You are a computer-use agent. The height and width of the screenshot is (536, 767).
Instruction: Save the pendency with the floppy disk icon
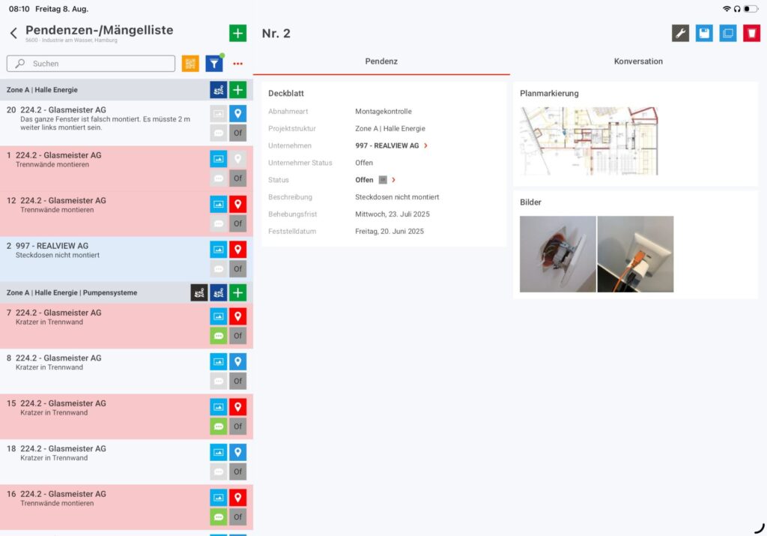pyautogui.click(x=703, y=33)
